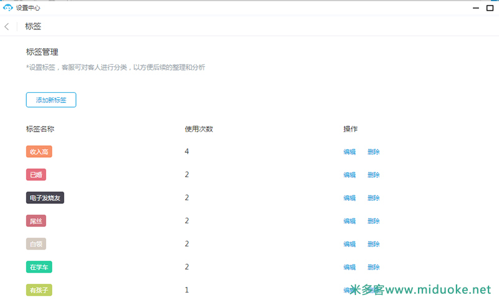Edit the 收入高 tag
This screenshot has height=300, width=499.
pos(349,152)
